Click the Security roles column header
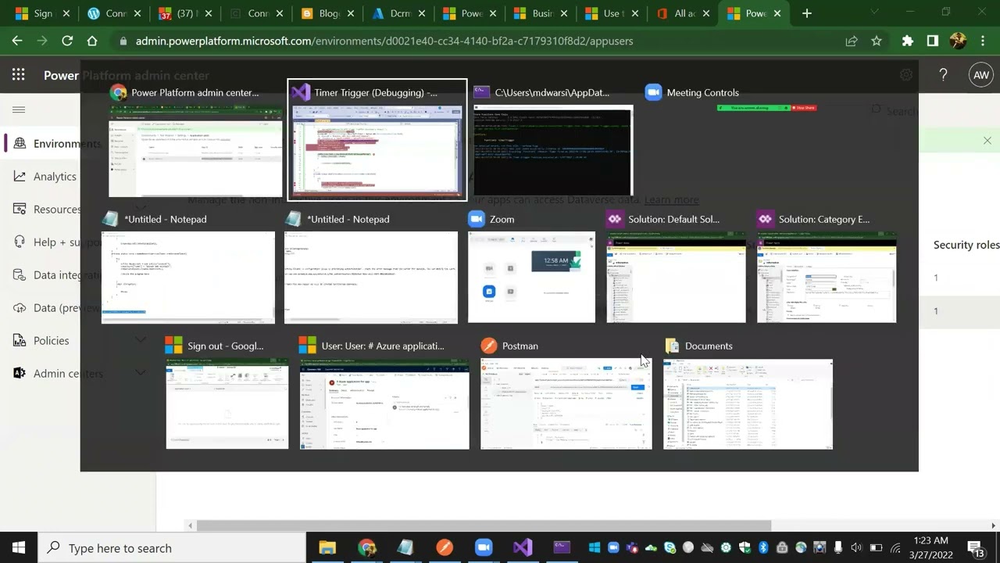 click(x=966, y=245)
